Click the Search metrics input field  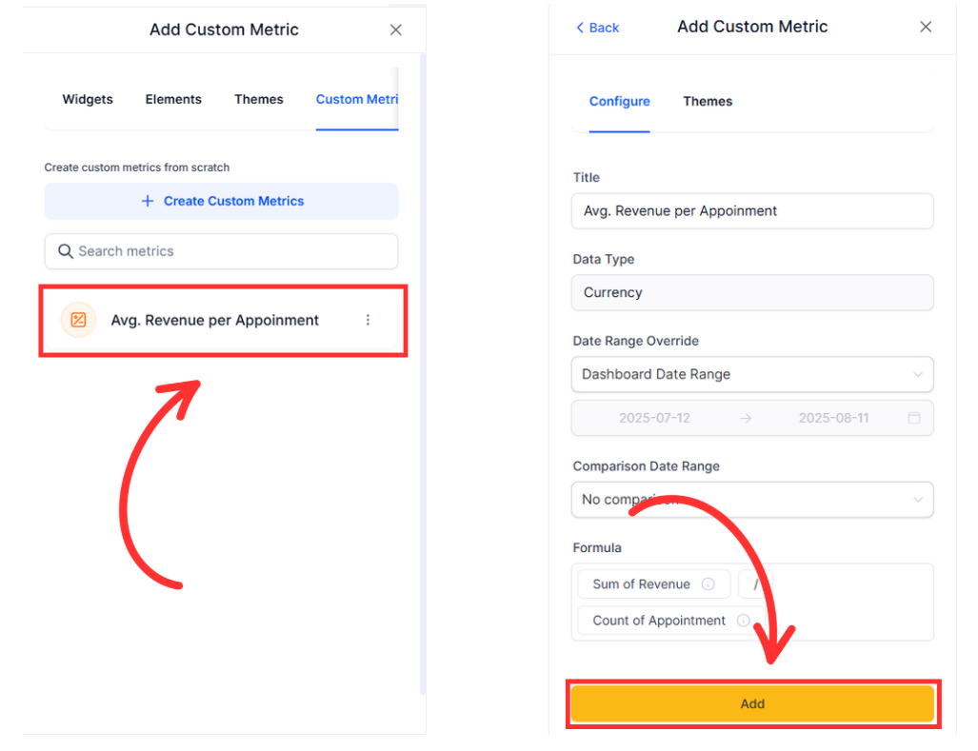point(229,251)
